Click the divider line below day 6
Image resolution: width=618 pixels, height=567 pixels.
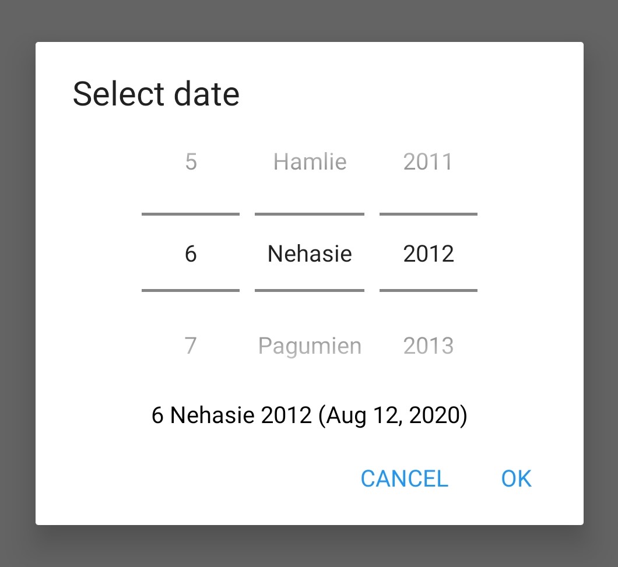pos(191,290)
